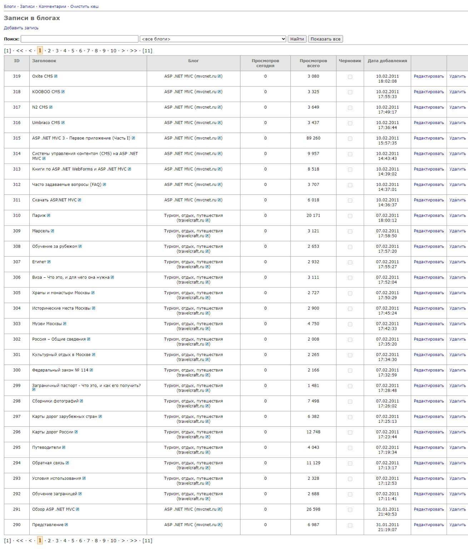Screen dimensions: 468x549
Task: Go to page 2 in top pagination
Action: (x=49, y=51)
